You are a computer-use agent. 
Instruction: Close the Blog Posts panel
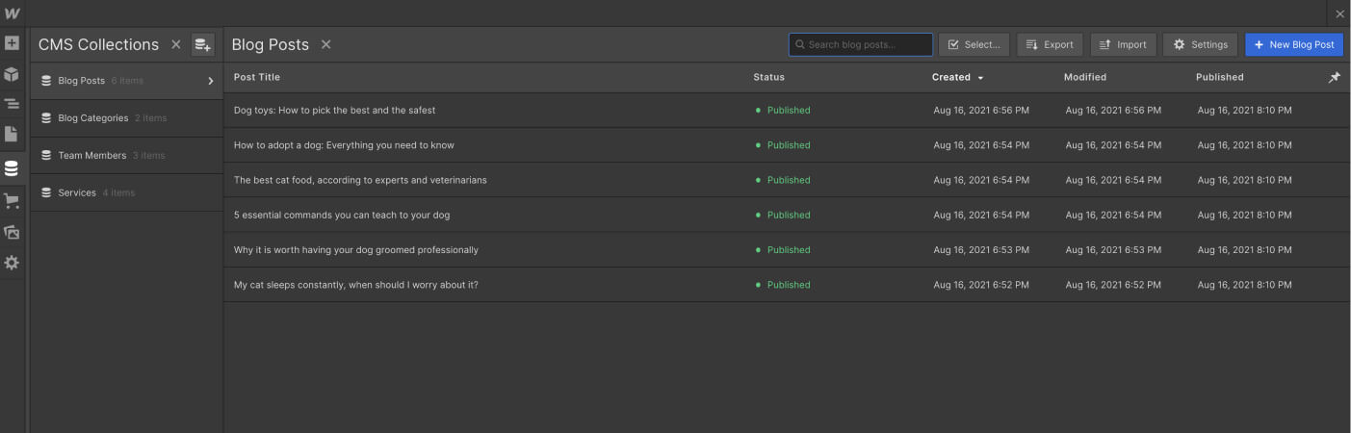tap(325, 44)
